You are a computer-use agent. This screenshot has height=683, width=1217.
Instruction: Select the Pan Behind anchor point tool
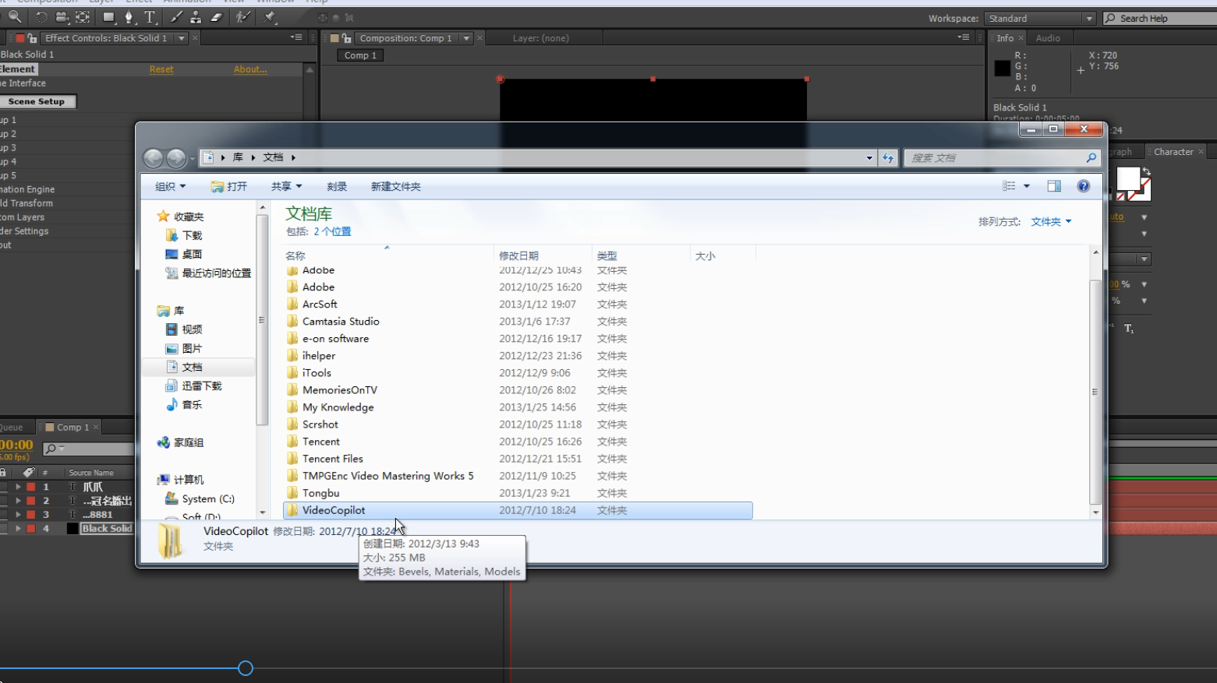tap(83, 17)
